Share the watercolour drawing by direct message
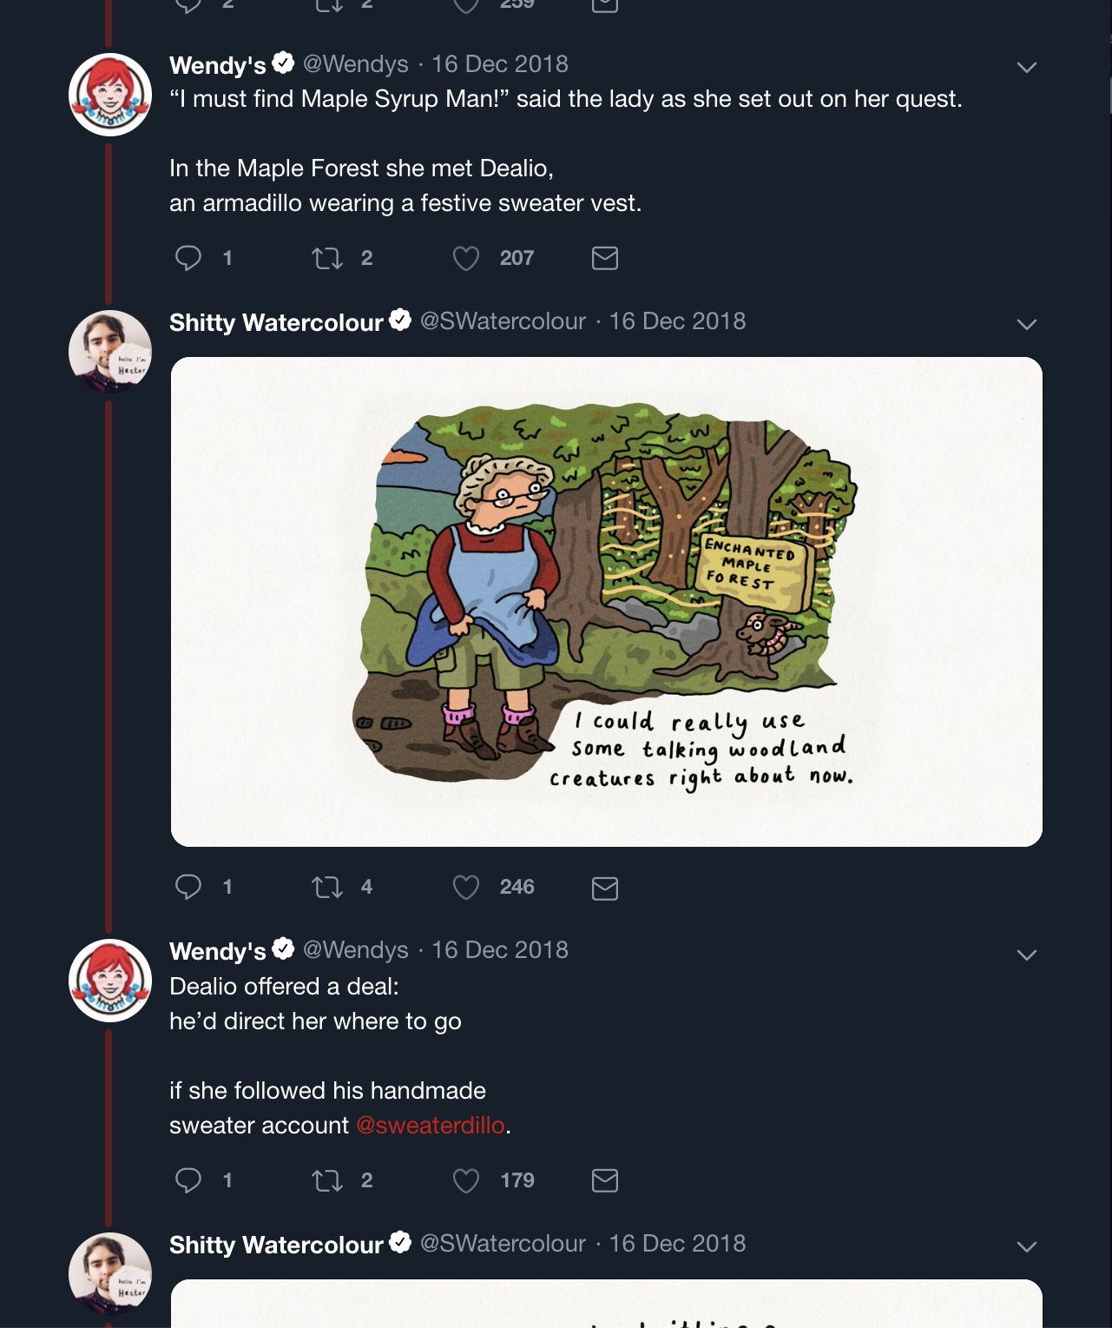Screen dimensions: 1112x1328 (605, 888)
